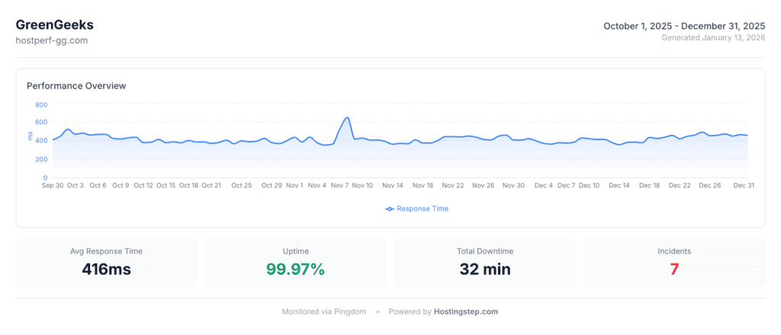The height and width of the screenshot is (335, 781).
Task: Click the Avg Response Time 416ms card
Action: pyautogui.click(x=106, y=263)
